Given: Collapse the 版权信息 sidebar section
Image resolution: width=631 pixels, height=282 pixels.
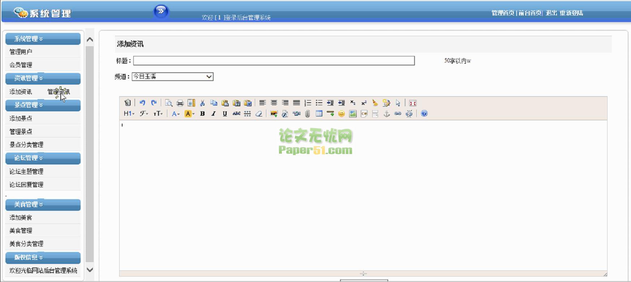Looking at the screenshot, I should tap(43, 257).
